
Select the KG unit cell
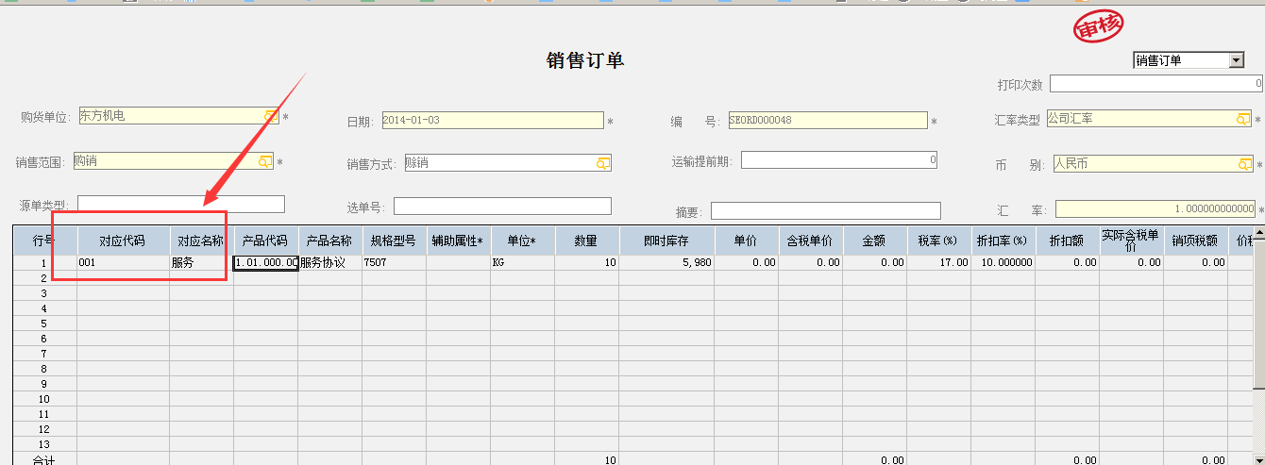pos(522,263)
